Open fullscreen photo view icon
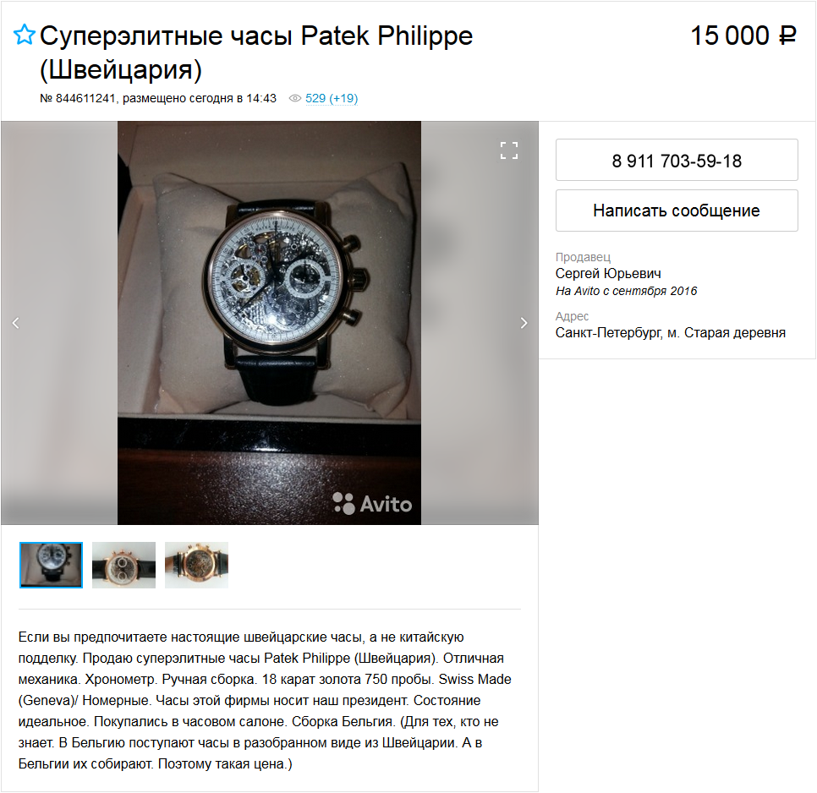 coord(508,150)
